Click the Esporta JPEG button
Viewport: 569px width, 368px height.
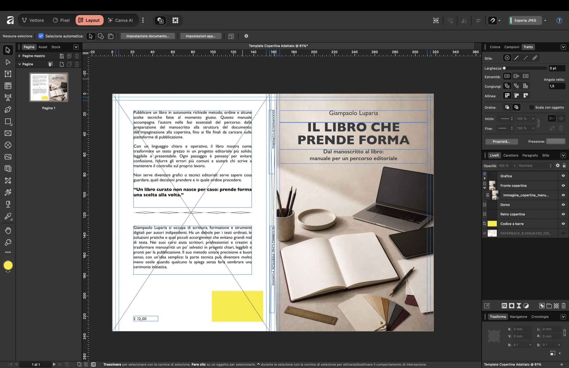525,20
